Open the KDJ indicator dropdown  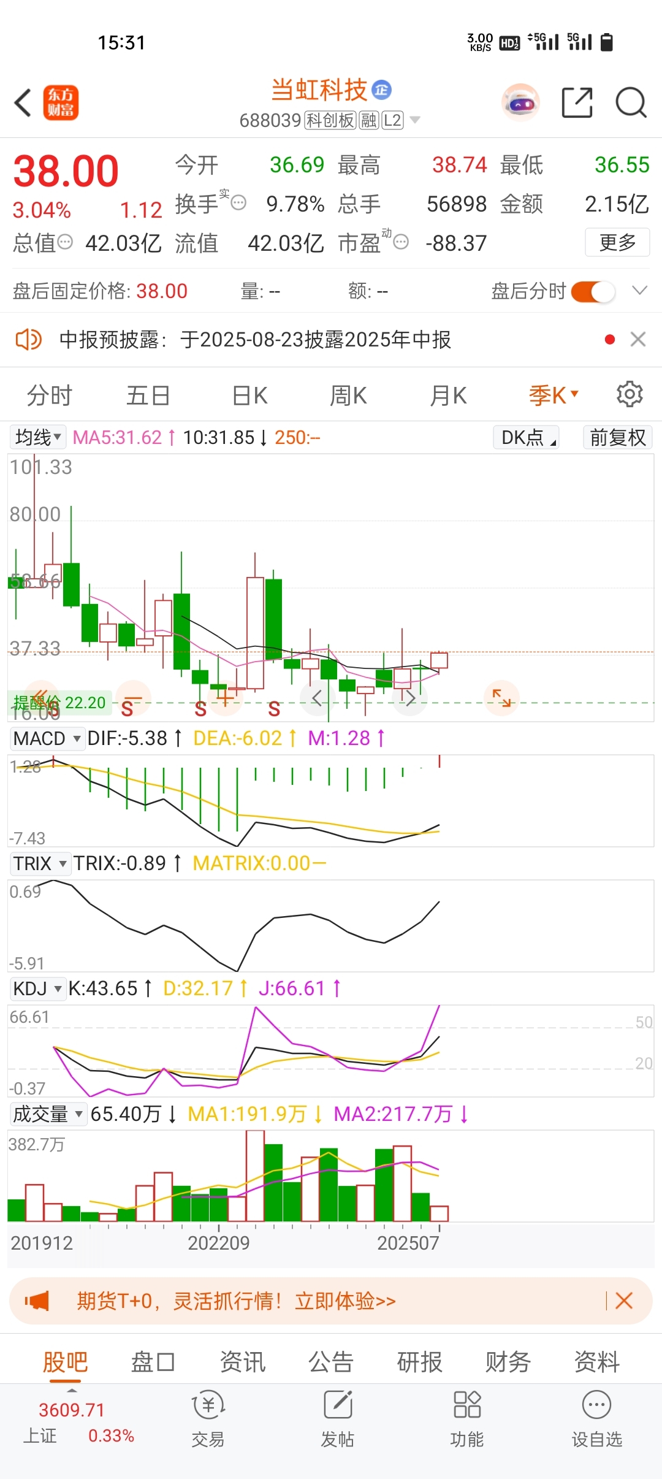[x=38, y=988]
